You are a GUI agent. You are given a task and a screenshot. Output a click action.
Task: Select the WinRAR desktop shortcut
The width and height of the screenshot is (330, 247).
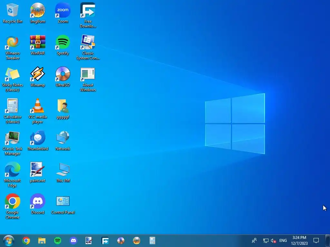pos(37,45)
